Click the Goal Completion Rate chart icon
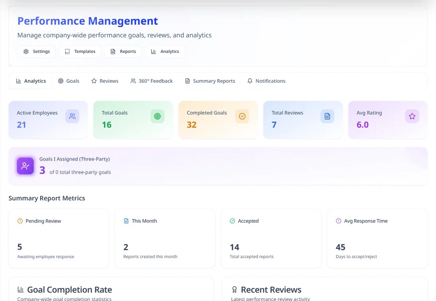Image resolution: width=436 pixels, height=301 pixels. pos(21,289)
